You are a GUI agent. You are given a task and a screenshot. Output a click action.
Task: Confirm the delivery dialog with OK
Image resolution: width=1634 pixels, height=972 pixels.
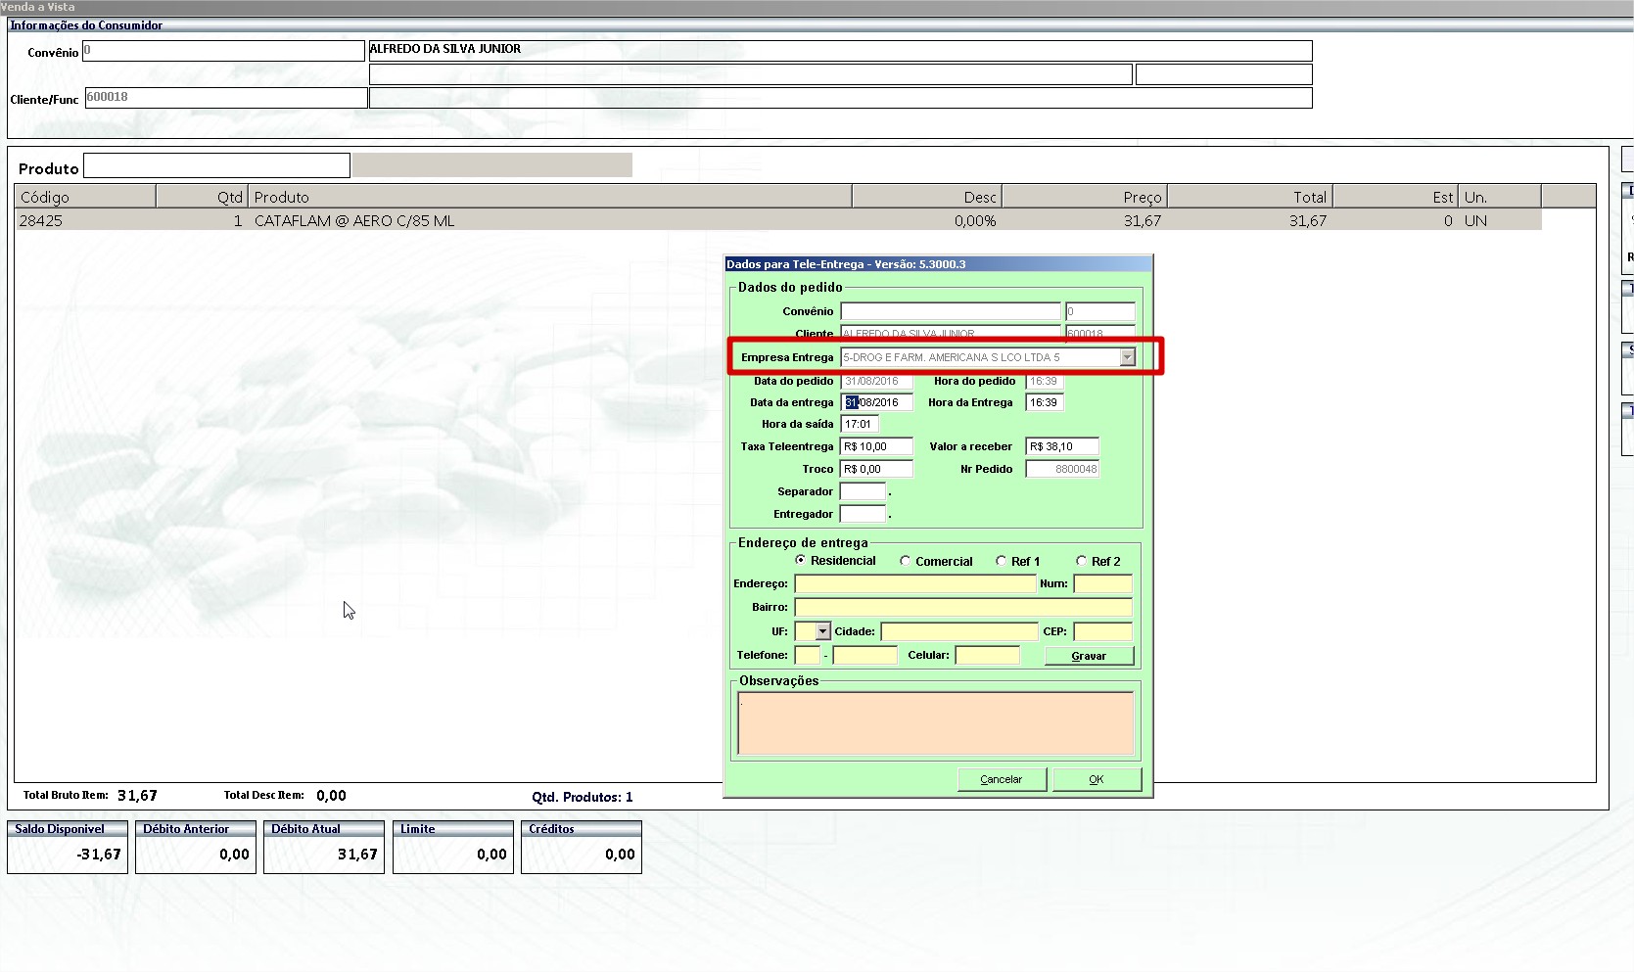1096,779
